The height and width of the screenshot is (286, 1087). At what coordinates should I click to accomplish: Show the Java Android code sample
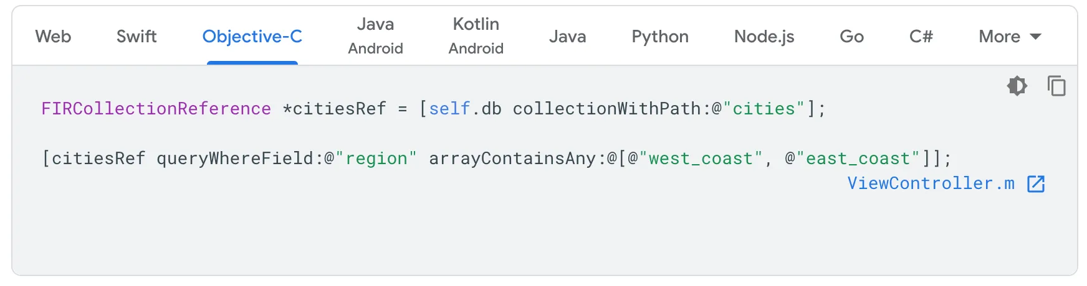click(x=375, y=36)
